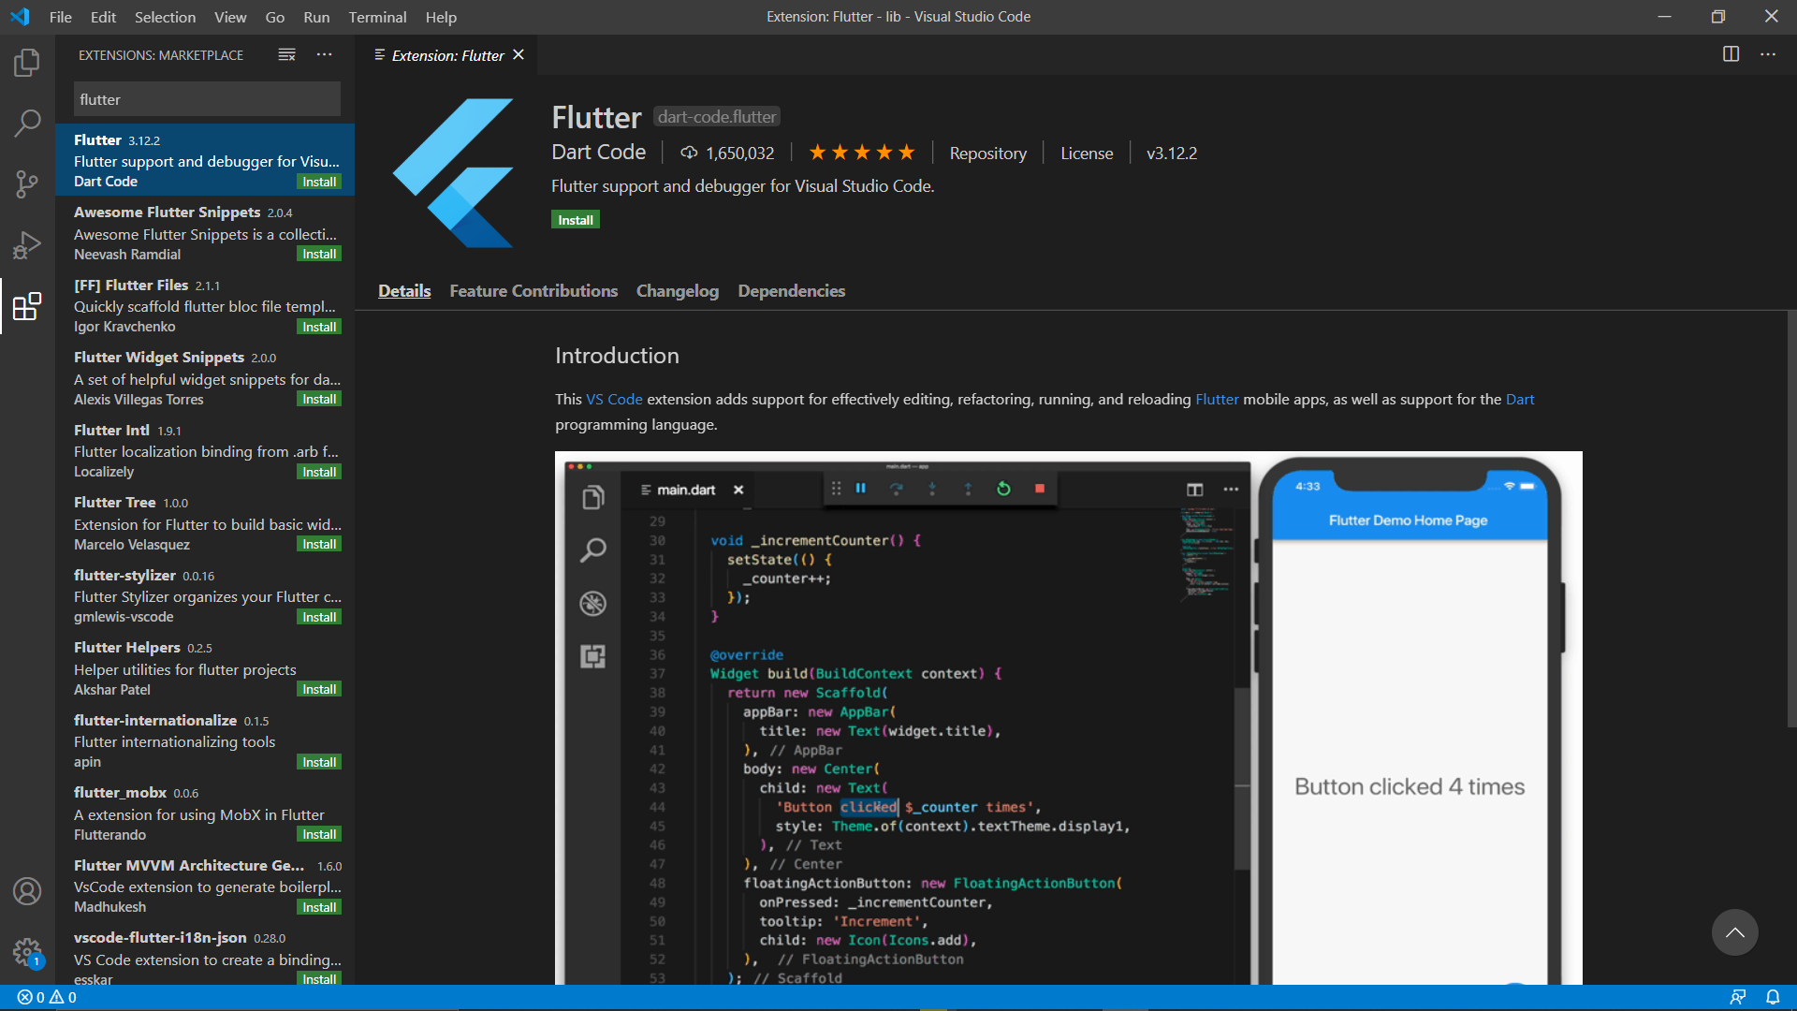Image resolution: width=1797 pixels, height=1011 pixels.
Task: Click the flutter search input field
Action: pyautogui.click(x=206, y=98)
